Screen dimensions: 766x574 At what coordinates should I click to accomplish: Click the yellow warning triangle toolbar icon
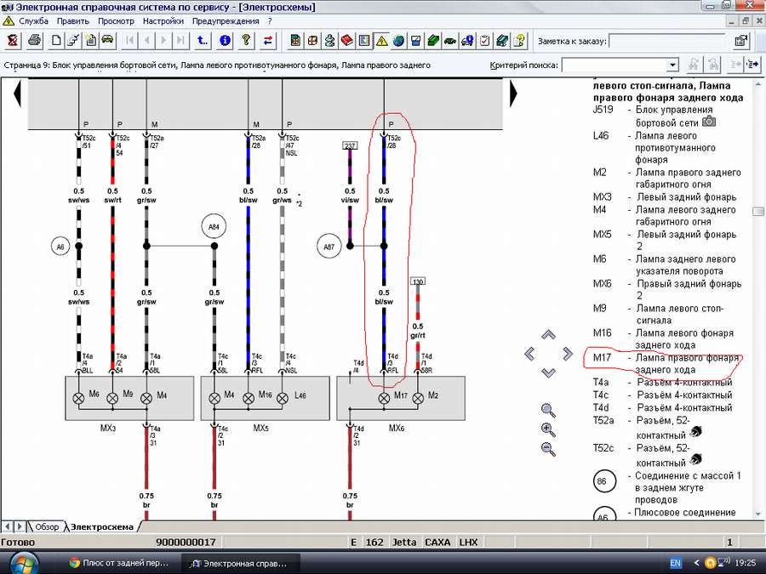coord(381,41)
